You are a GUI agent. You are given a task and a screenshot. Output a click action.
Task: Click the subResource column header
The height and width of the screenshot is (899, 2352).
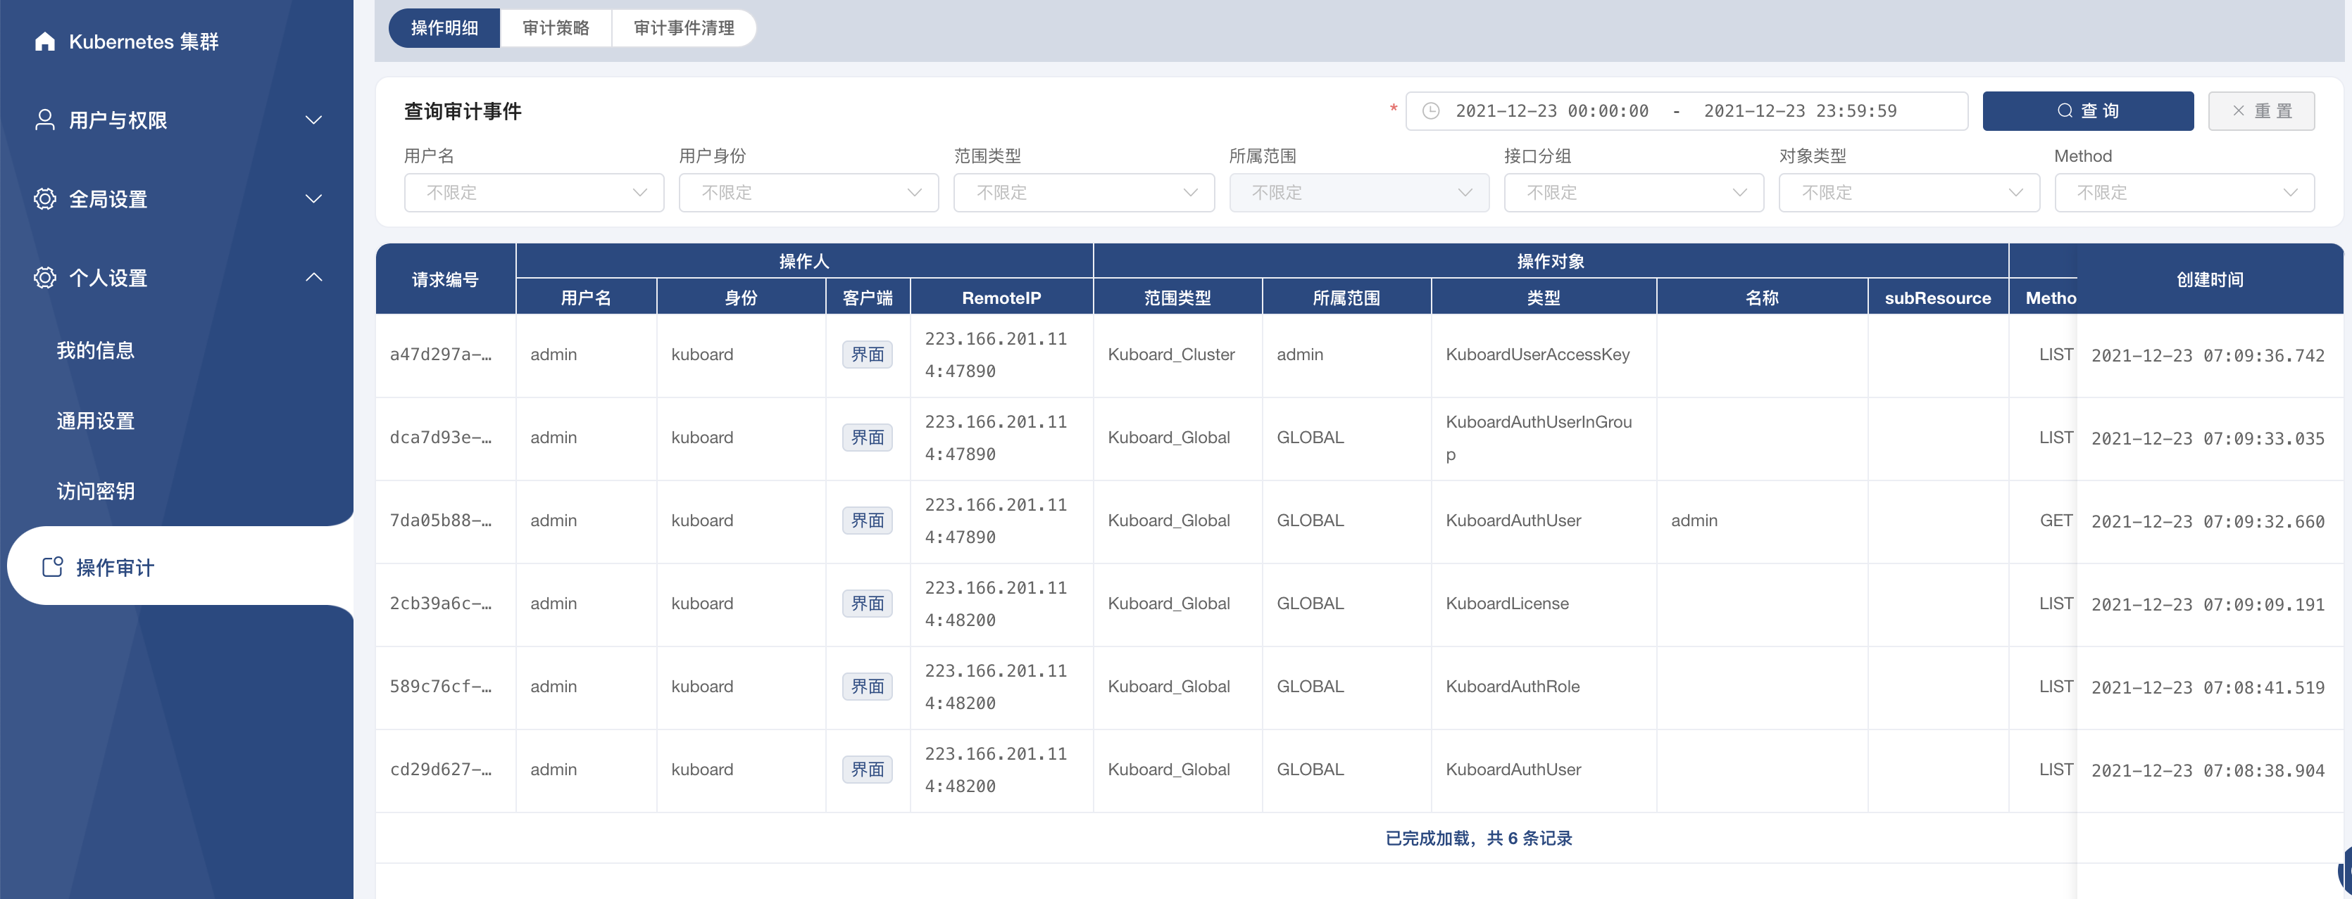(1937, 298)
